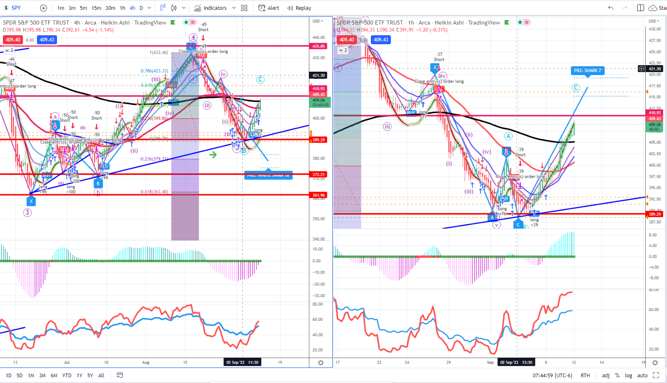Select the 1h timeframe in top toolbar
667x383 pixels.
click(123, 8)
